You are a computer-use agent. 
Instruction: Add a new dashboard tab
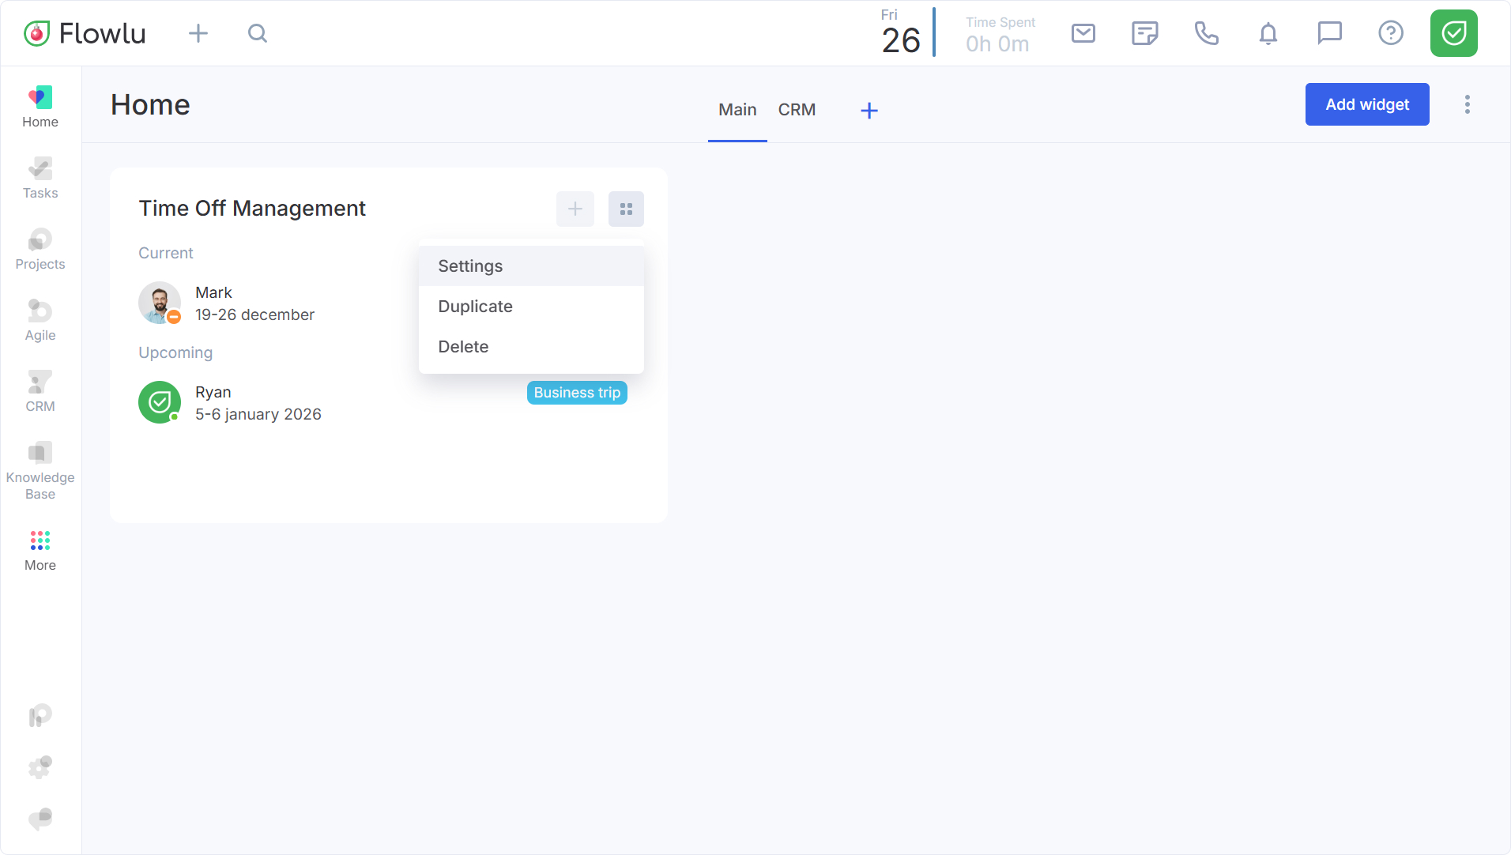[869, 111]
